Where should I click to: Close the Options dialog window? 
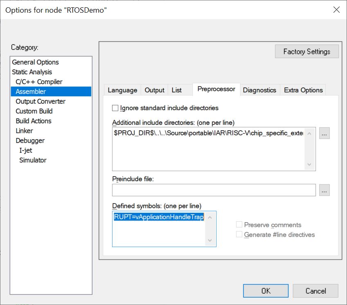click(336, 10)
